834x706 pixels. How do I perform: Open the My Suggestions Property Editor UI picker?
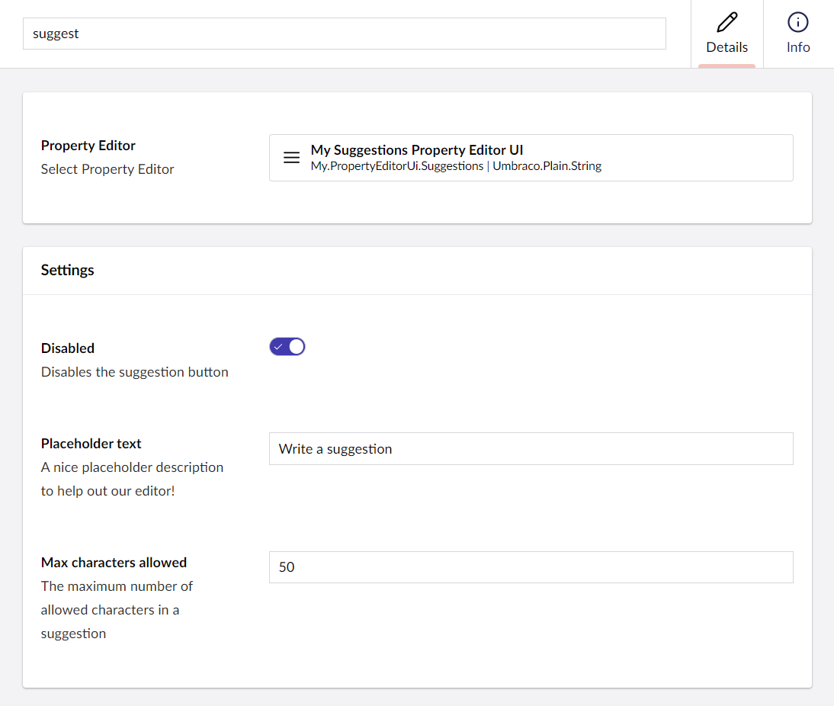click(531, 158)
